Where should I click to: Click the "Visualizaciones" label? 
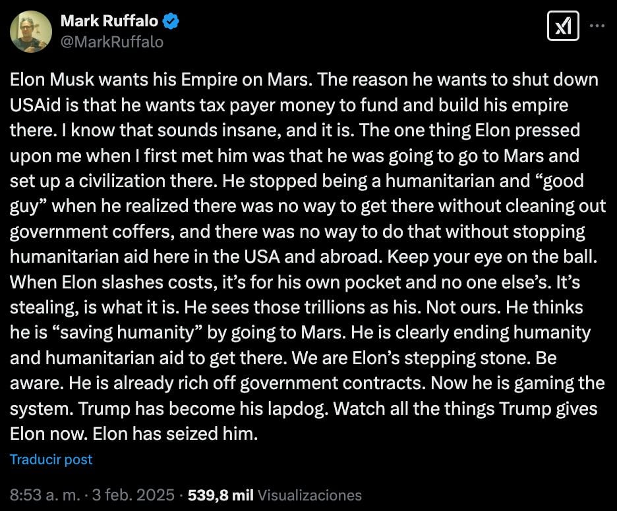[x=310, y=495]
